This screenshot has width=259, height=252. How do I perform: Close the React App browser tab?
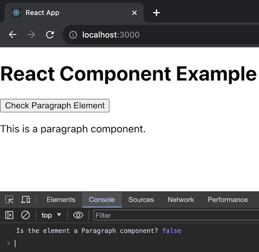pos(134,13)
